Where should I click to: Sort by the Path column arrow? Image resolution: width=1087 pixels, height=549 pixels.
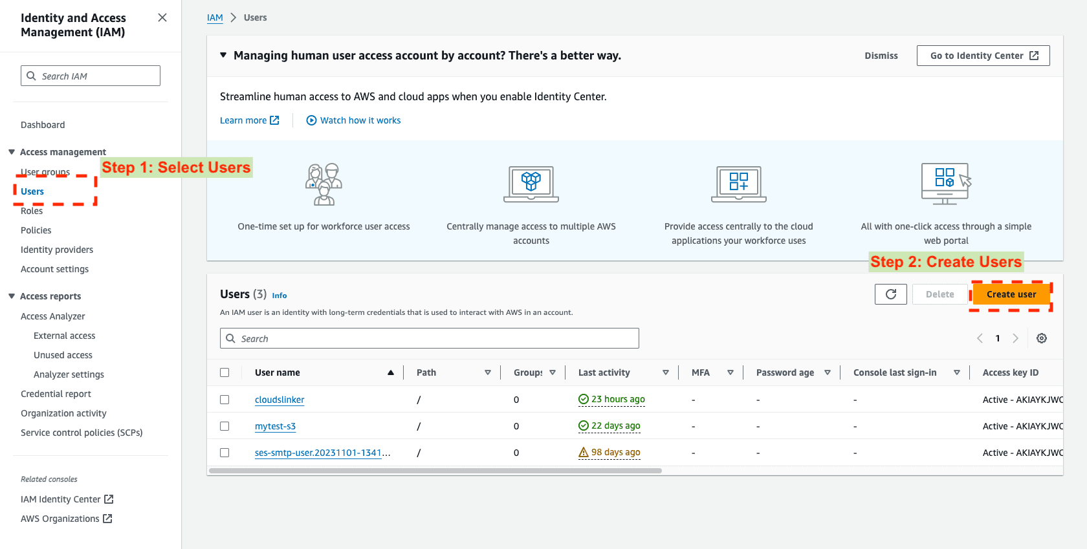coord(488,372)
